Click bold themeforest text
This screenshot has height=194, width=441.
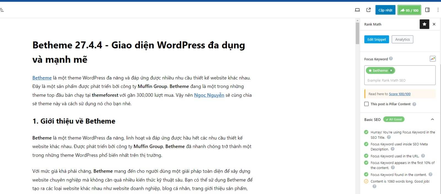pyautogui.click(x=105, y=95)
